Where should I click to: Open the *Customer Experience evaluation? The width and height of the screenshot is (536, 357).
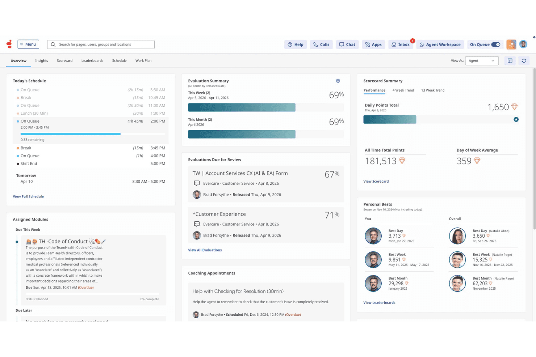point(266,225)
